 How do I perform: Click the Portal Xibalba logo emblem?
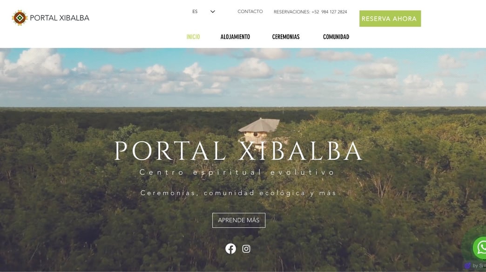[20, 18]
